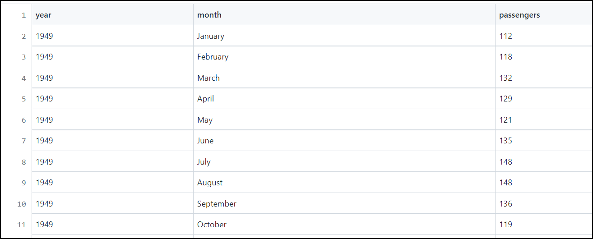Click passengers value 112
This screenshot has width=593, height=239.
pyautogui.click(x=505, y=36)
